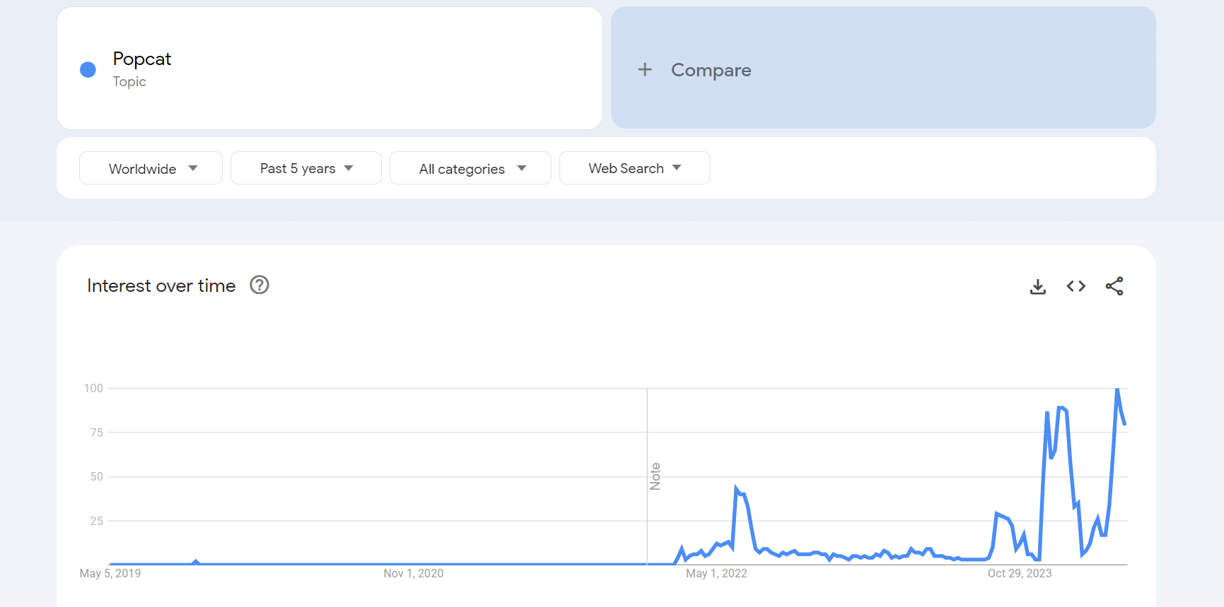Click the Interest over time heading
Image resolution: width=1224 pixels, height=607 pixels.
161,285
